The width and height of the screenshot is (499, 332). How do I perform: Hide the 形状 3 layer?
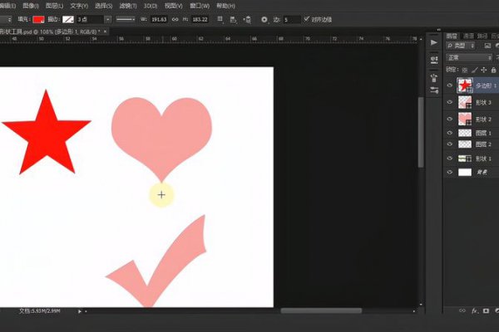click(450, 102)
